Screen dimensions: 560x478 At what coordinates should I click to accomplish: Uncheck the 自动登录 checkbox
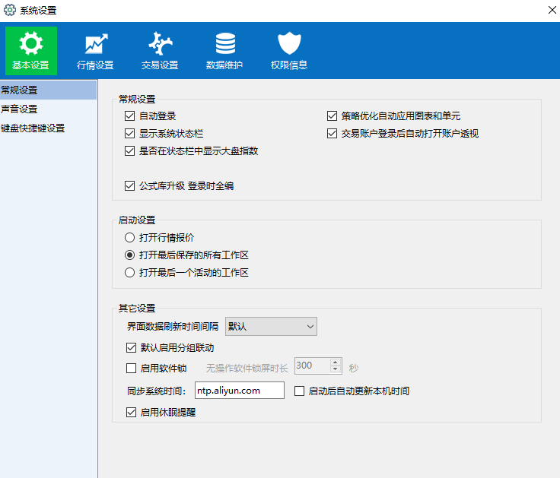coord(130,116)
